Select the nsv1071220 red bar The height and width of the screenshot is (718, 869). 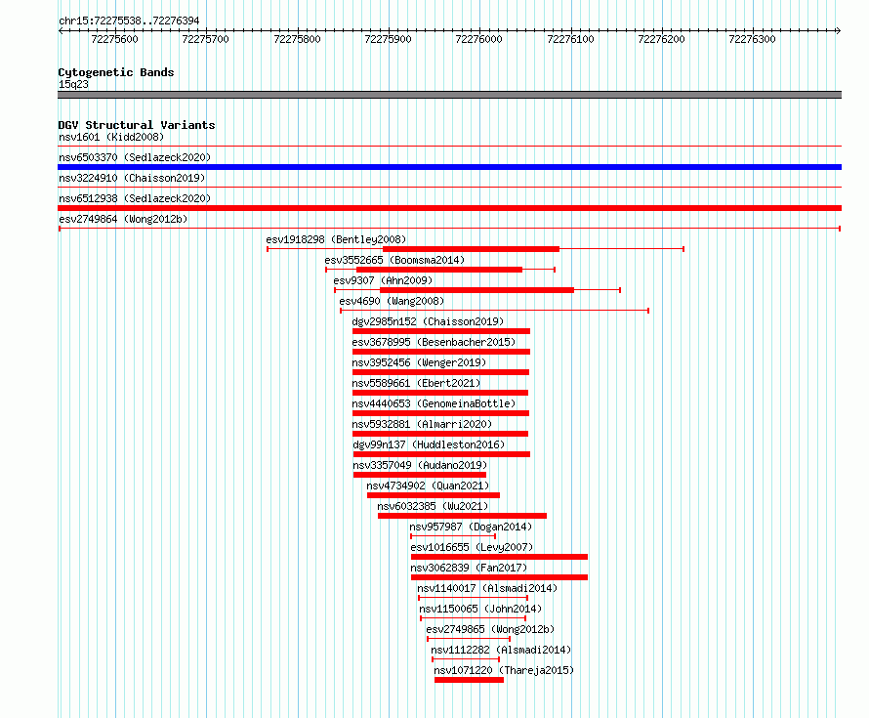470,680
